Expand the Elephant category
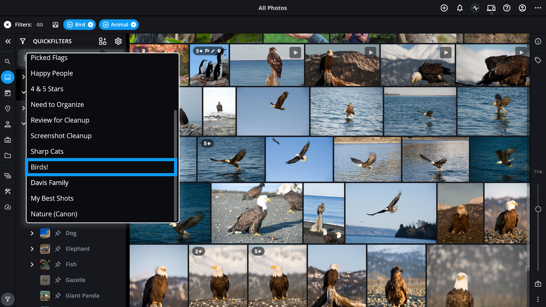Screen dimensions: 546x307 (32, 249)
